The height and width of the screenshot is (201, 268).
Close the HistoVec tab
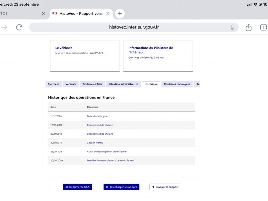tap(108, 13)
